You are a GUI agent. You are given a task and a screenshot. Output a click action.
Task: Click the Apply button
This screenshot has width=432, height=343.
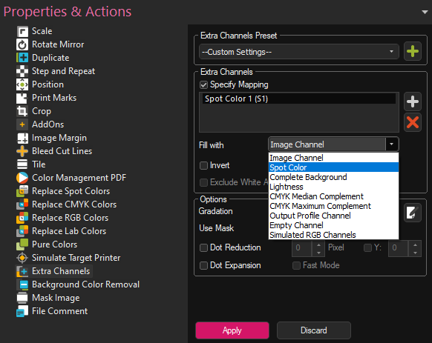(232, 330)
